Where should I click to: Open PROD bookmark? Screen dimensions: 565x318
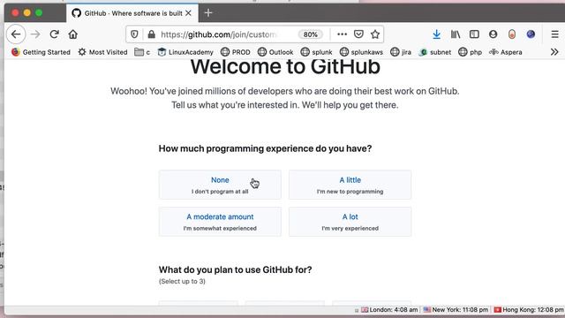pyautogui.click(x=236, y=52)
